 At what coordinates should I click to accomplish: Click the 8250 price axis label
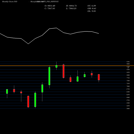128,72
